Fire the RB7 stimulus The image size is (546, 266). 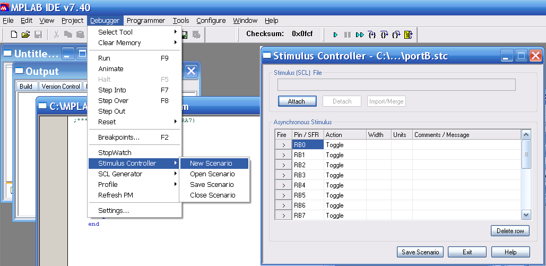tap(283, 216)
